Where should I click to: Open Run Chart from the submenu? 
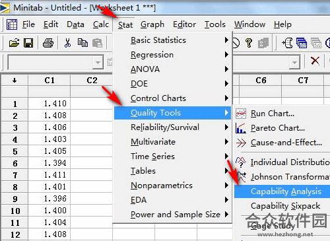pyautogui.click(x=273, y=114)
